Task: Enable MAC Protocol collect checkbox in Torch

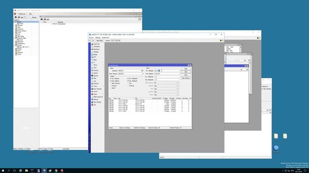Action: point(111,83)
